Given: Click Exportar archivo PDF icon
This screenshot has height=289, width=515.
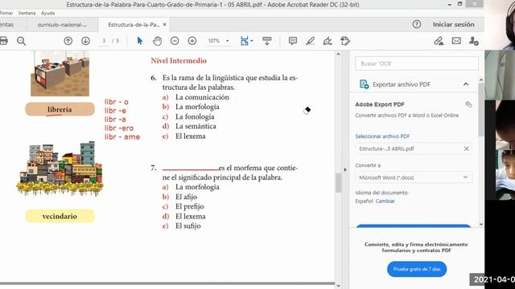Looking at the screenshot, I should (364, 84).
